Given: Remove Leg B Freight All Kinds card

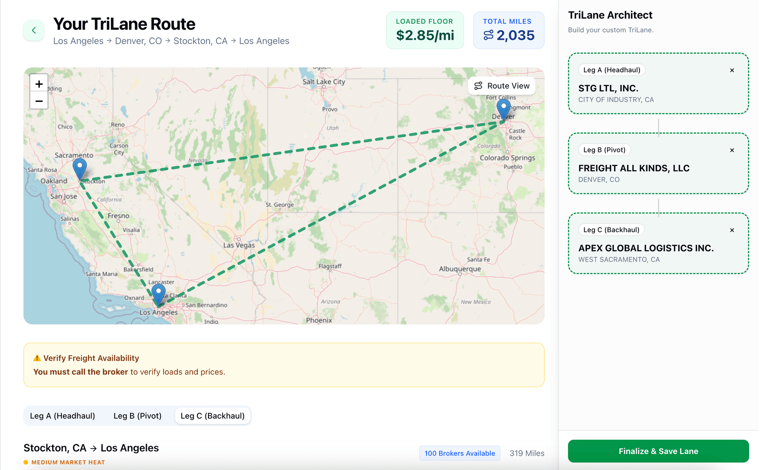Looking at the screenshot, I should tap(732, 150).
